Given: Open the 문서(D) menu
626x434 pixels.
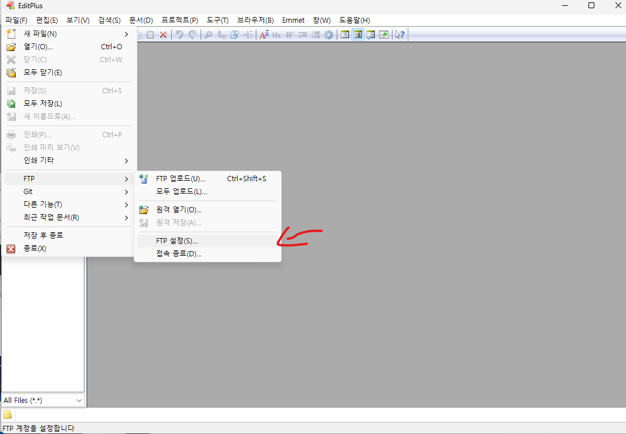Looking at the screenshot, I should point(141,21).
